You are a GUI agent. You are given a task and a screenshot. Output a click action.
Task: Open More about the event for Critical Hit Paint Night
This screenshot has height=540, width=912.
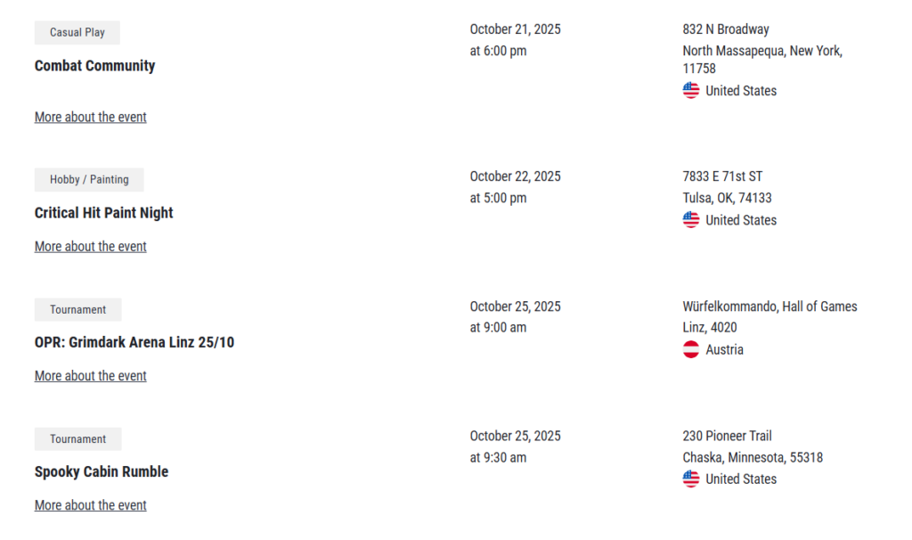tap(91, 246)
